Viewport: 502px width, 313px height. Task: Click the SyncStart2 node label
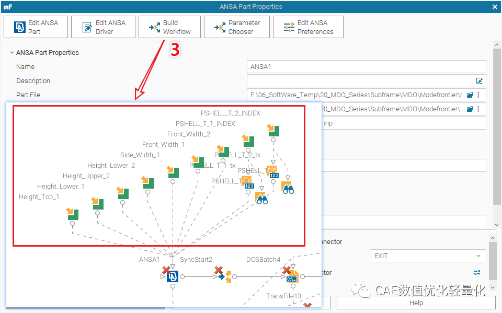pyautogui.click(x=196, y=260)
